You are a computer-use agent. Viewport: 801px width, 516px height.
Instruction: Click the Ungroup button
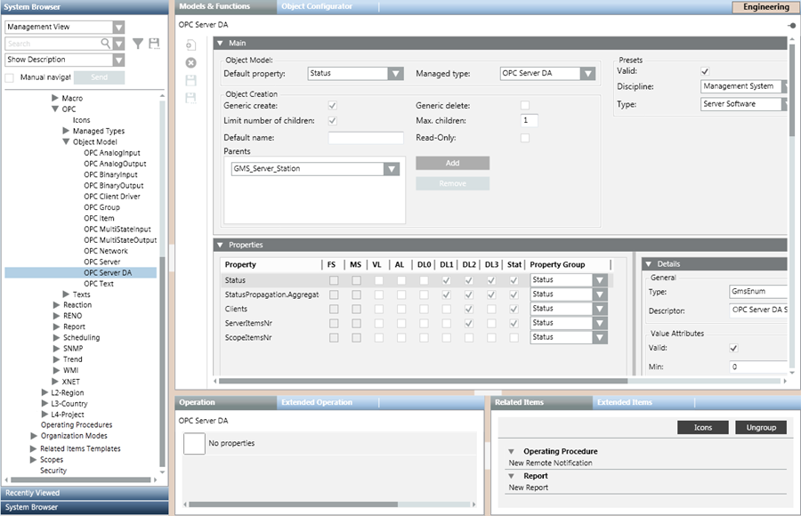760,428
